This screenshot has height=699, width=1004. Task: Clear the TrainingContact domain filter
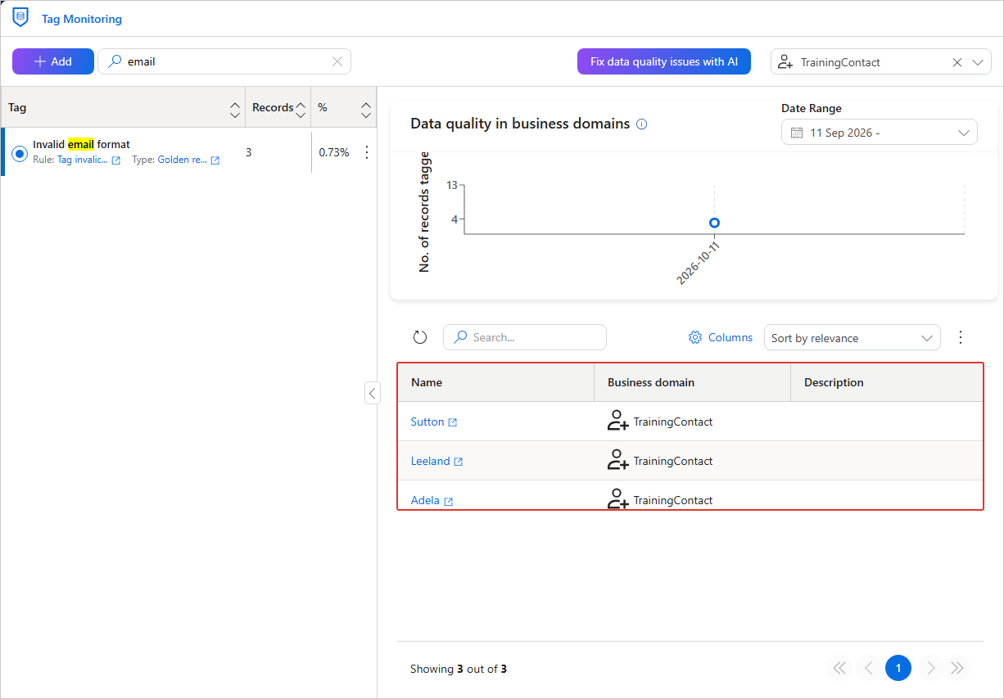(x=957, y=62)
